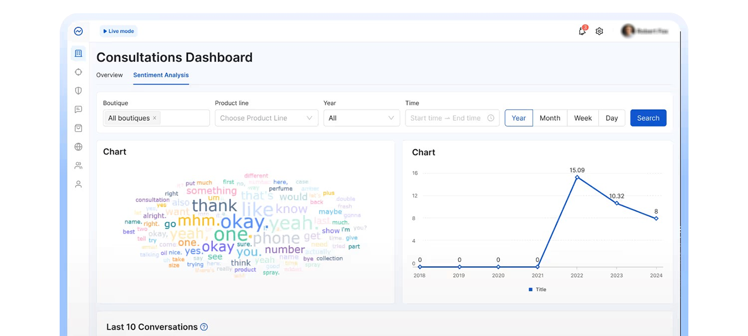Click the Consultations Dashboard heading
The height and width of the screenshot is (336, 748).
click(x=175, y=57)
